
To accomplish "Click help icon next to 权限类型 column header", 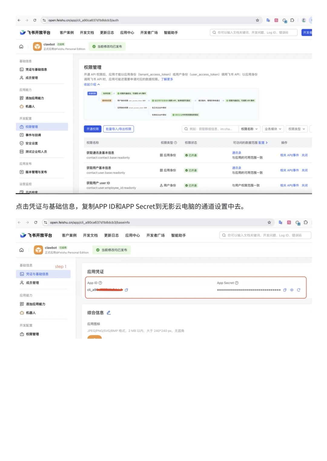I will pos(175,143).
